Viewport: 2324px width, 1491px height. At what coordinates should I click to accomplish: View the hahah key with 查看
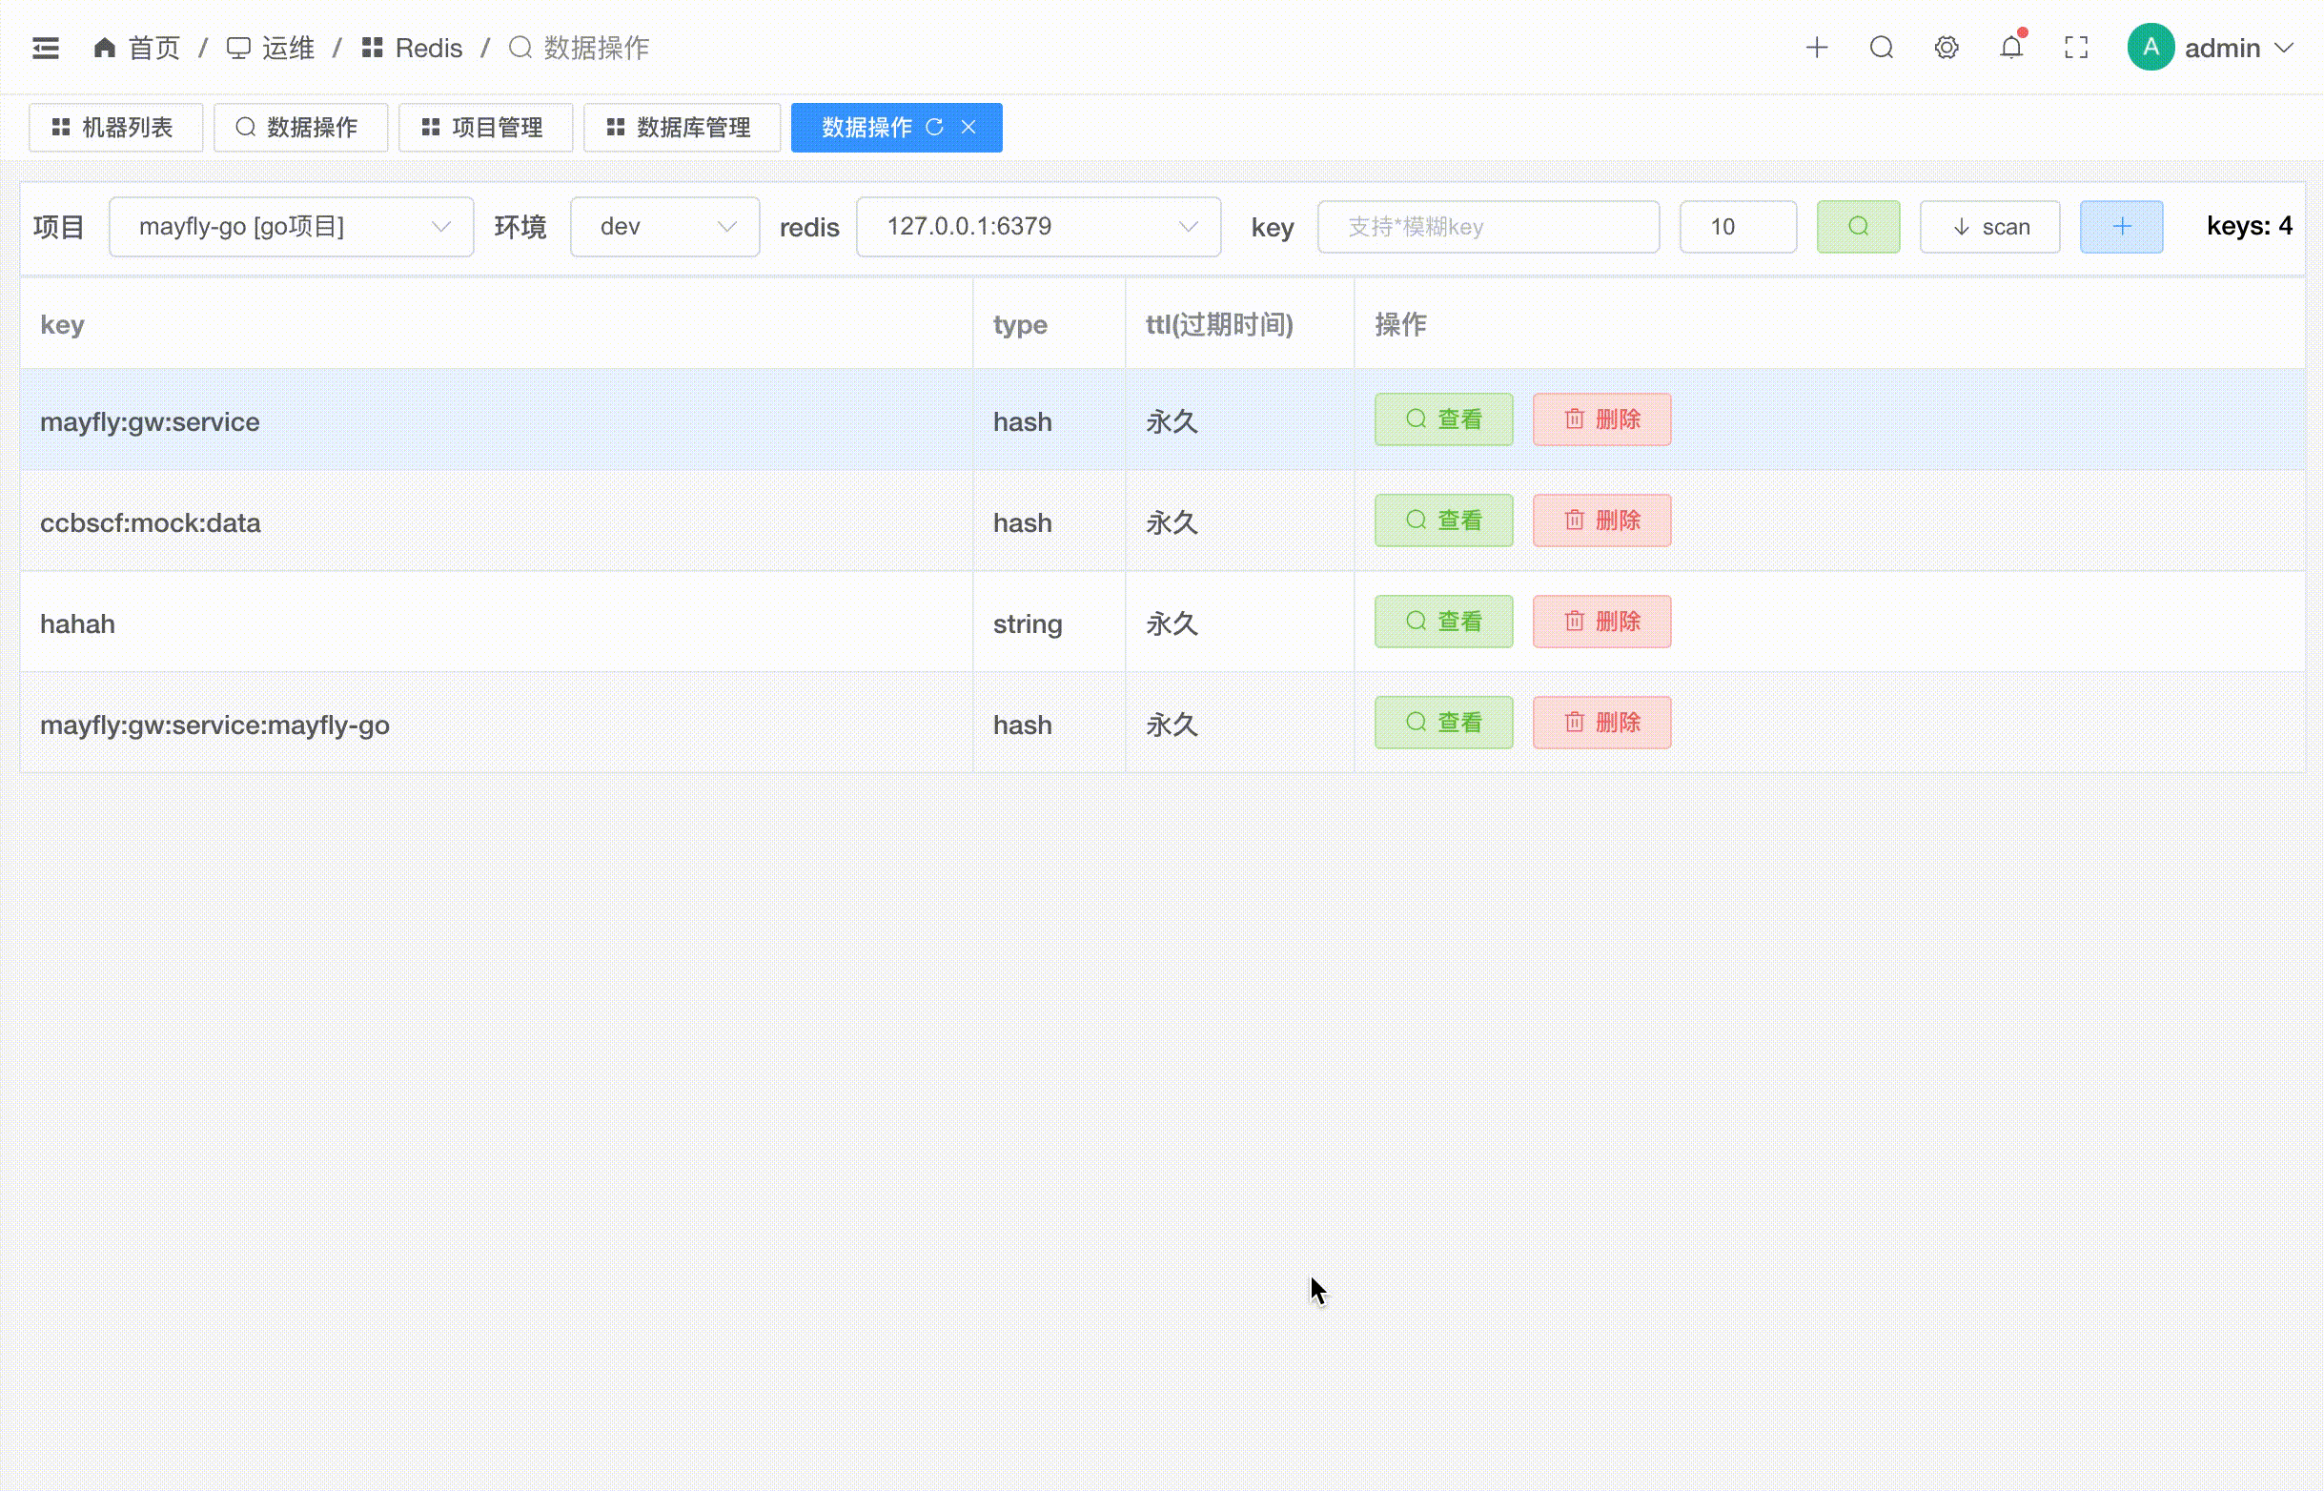pyautogui.click(x=1442, y=622)
